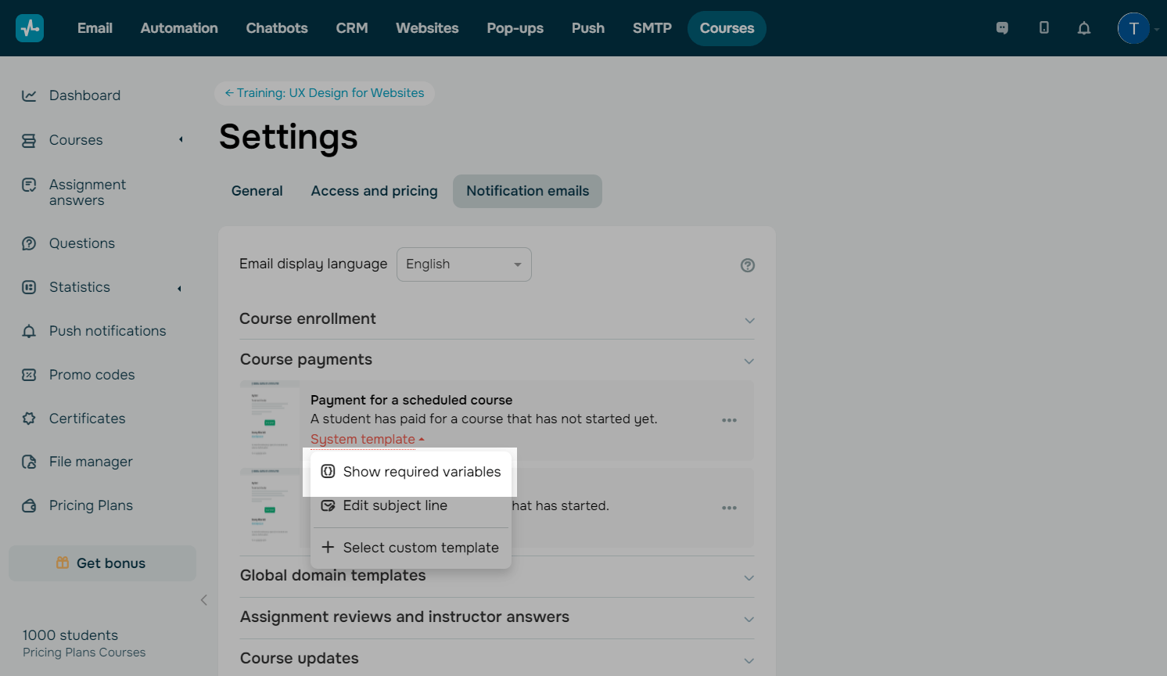
Task: Switch to the Access and pricing tab
Action: pos(374,191)
